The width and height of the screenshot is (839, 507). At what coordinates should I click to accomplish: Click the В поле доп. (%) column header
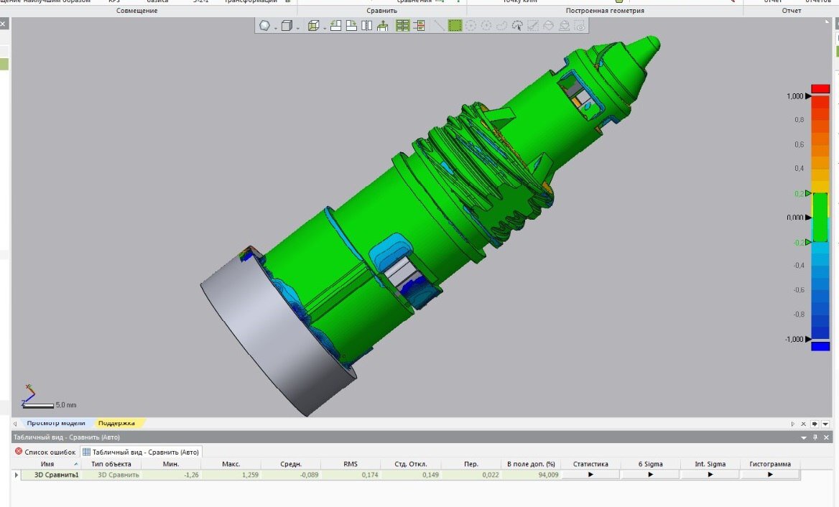point(531,464)
